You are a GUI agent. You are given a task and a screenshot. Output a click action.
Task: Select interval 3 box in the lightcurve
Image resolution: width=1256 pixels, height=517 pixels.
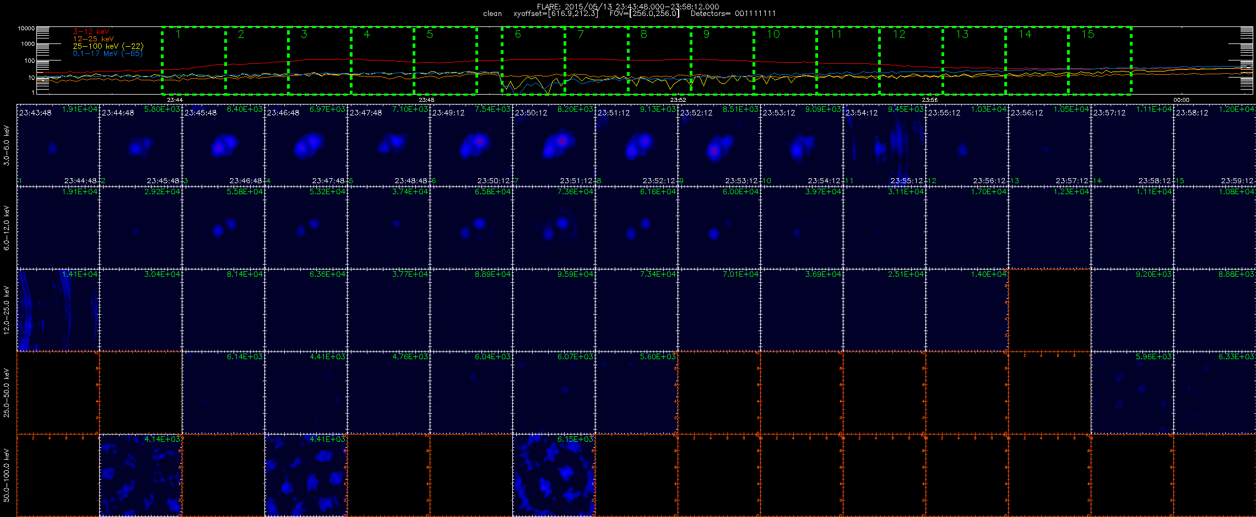(320, 61)
